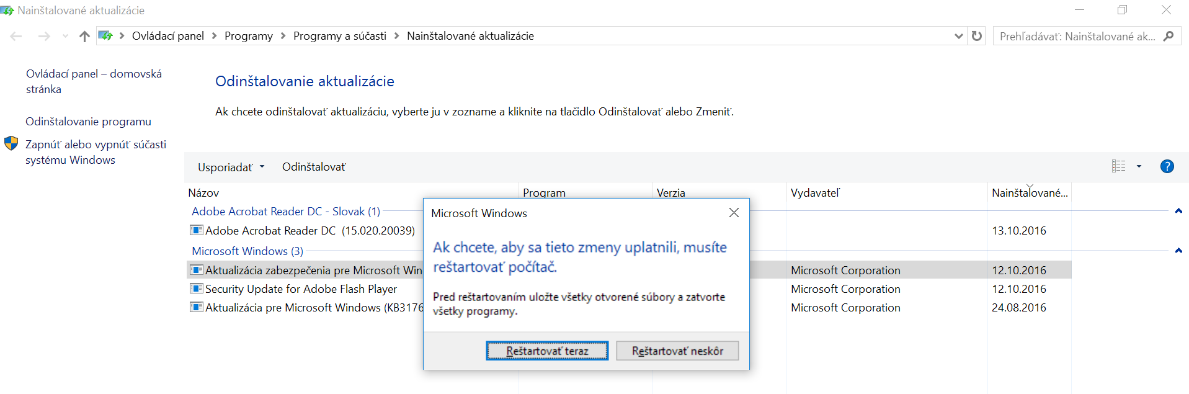Open the Usporiadať dropdown menu
The image size is (1189, 394).
(231, 167)
